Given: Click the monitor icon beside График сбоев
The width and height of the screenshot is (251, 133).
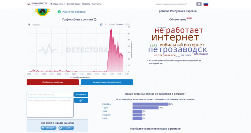Looking at the screenshot, I should pos(95,19).
